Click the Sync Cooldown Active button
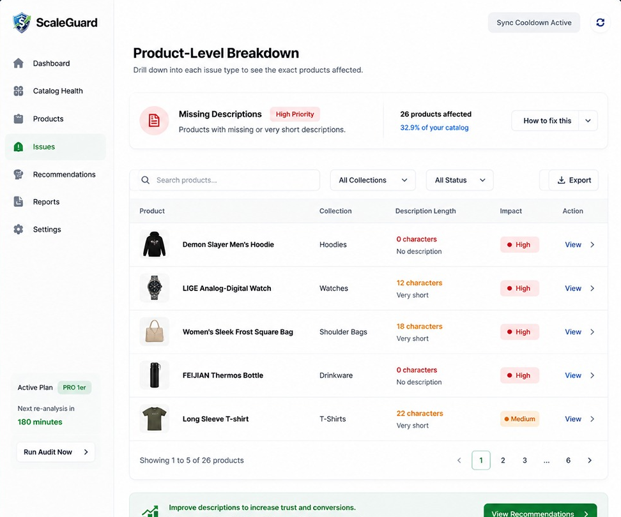The width and height of the screenshot is (621, 517). point(534,22)
